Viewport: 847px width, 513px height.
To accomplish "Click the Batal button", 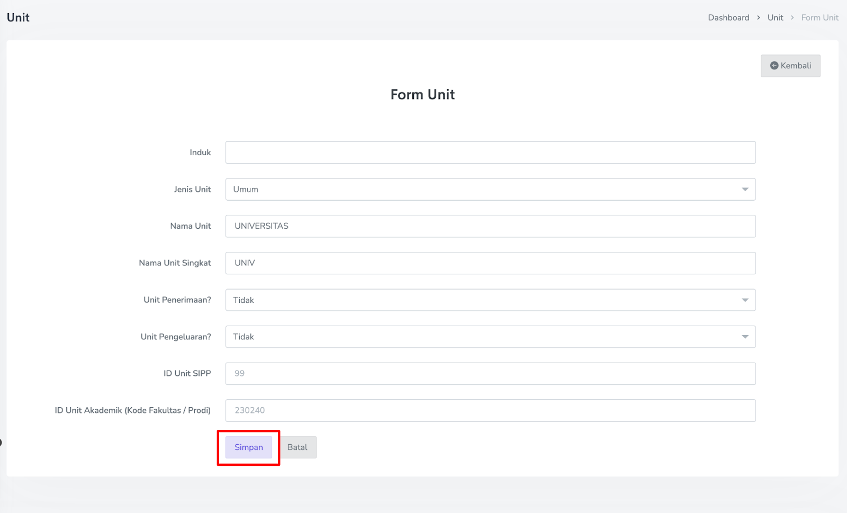I will [x=298, y=447].
